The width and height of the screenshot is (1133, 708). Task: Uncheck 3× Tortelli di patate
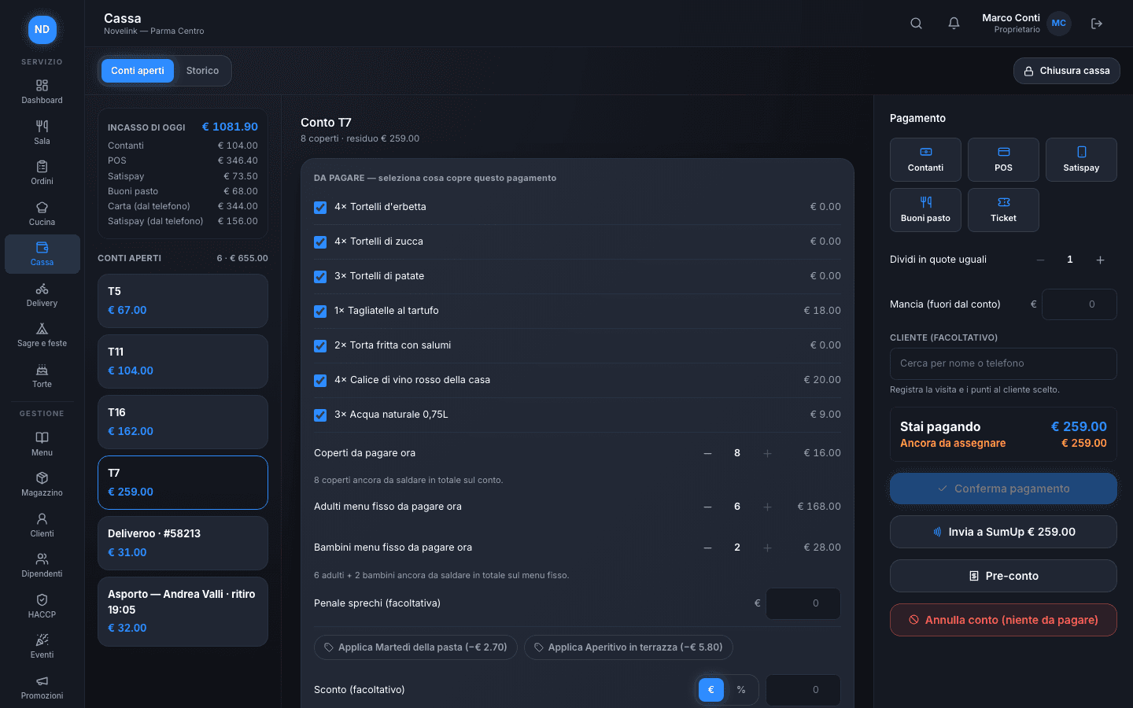[320, 277]
